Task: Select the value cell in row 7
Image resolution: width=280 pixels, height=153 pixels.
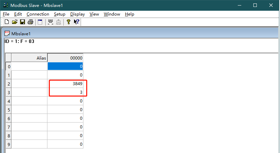Action: [65, 127]
